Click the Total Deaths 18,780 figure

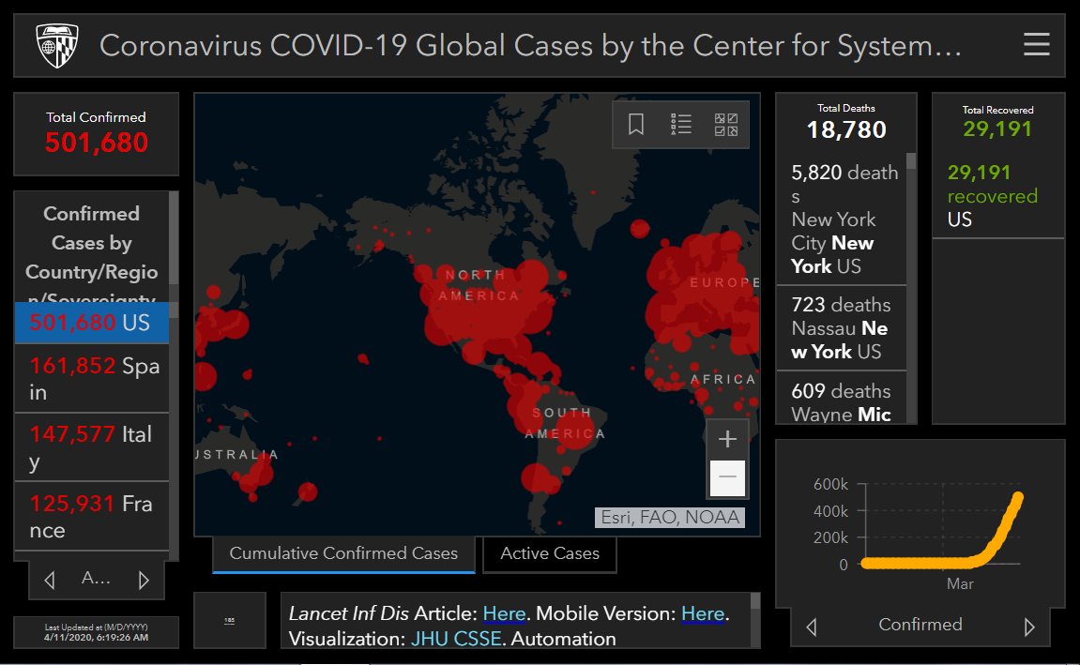[x=845, y=129]
